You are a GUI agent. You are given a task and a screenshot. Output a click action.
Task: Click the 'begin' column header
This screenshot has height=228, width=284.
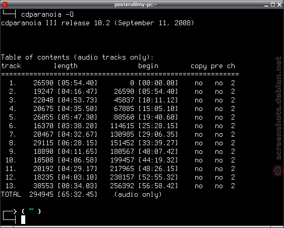[x=148, y=66]
